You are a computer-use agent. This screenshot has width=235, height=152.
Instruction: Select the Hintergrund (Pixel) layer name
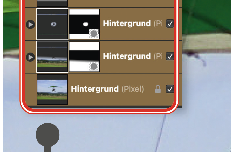(x=107, y=89)
